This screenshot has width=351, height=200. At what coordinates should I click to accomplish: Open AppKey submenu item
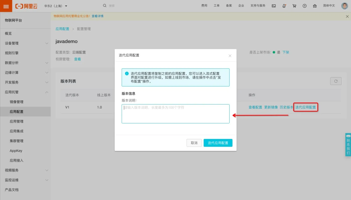(25, 151)
